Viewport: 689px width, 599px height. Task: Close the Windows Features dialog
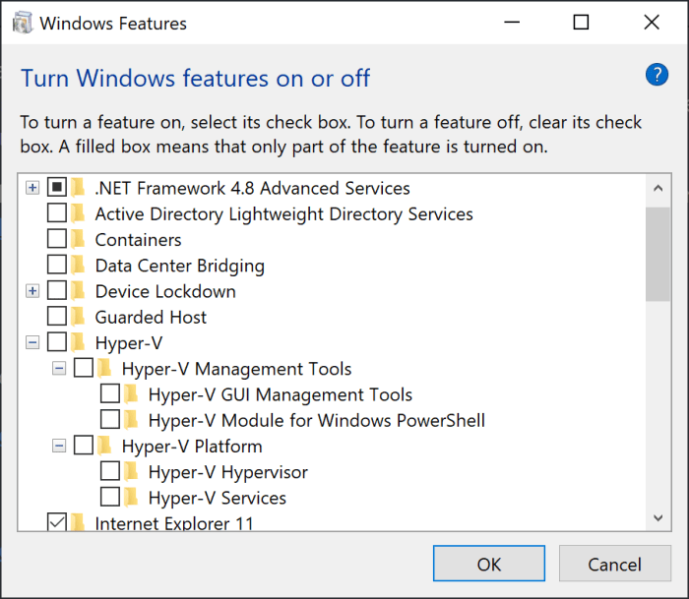(652, 22)
